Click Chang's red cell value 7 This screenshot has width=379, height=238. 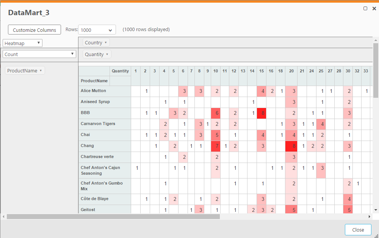click(216, 146)
